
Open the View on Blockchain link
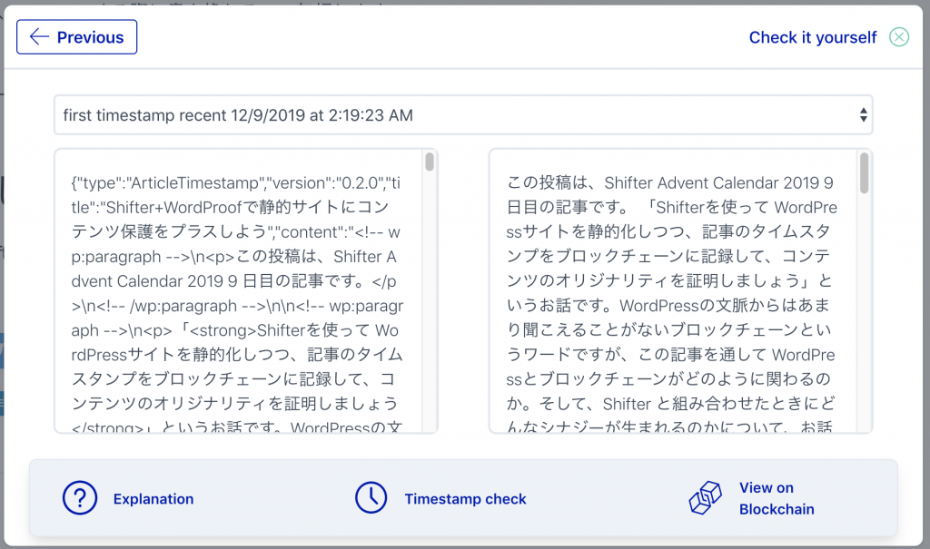[x=777, y=498]
